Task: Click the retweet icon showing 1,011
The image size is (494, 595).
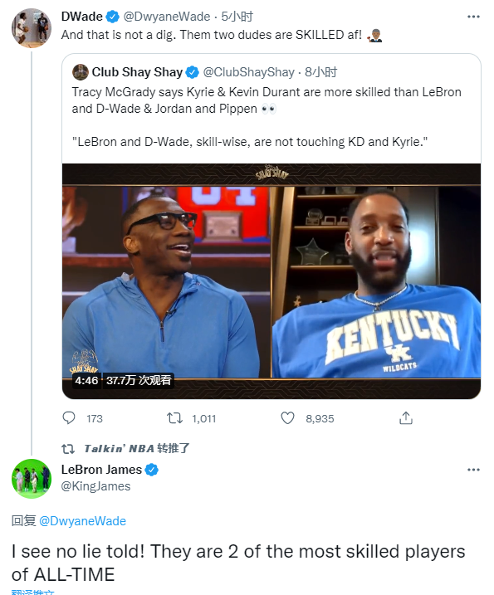Action: [174, 418]
